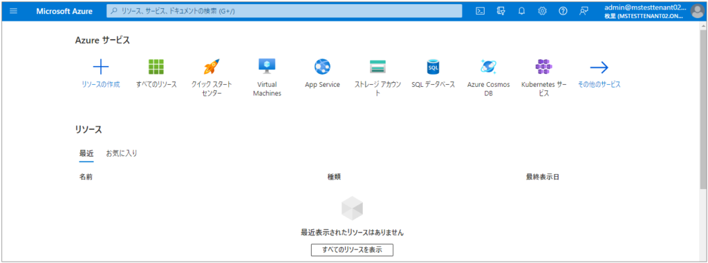Open Virtual Machines service icon
The image size is (708, 263).
(267, 67)
